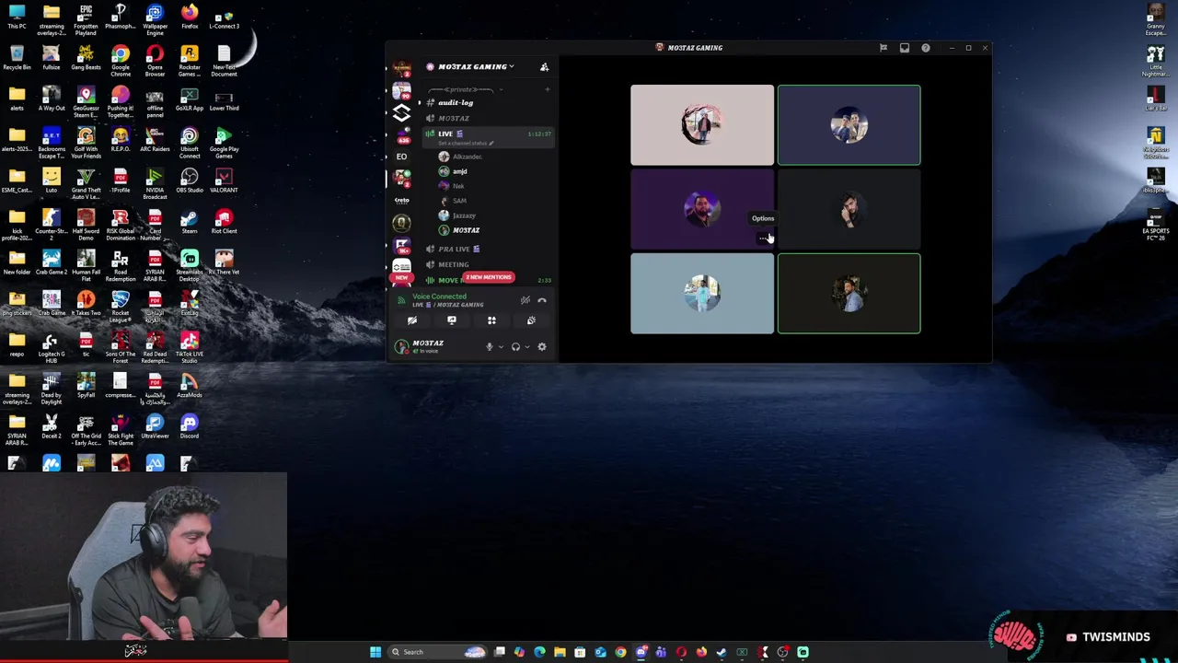Open the audit-log text channel
Screen dimensions: 1178x663
[x=456, y=103]
